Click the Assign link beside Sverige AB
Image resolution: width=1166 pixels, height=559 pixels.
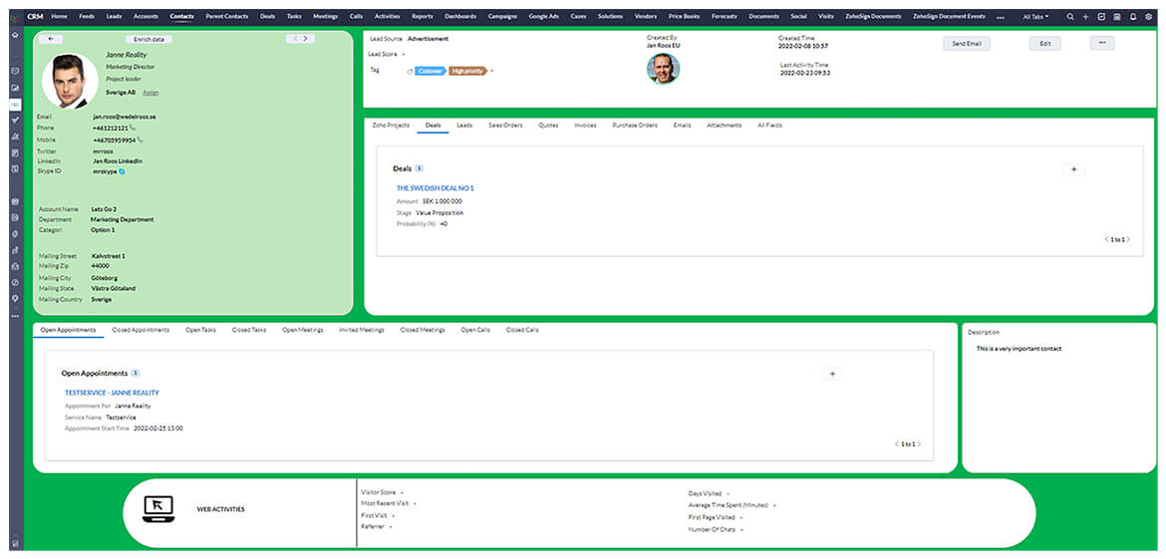[150, 93]
